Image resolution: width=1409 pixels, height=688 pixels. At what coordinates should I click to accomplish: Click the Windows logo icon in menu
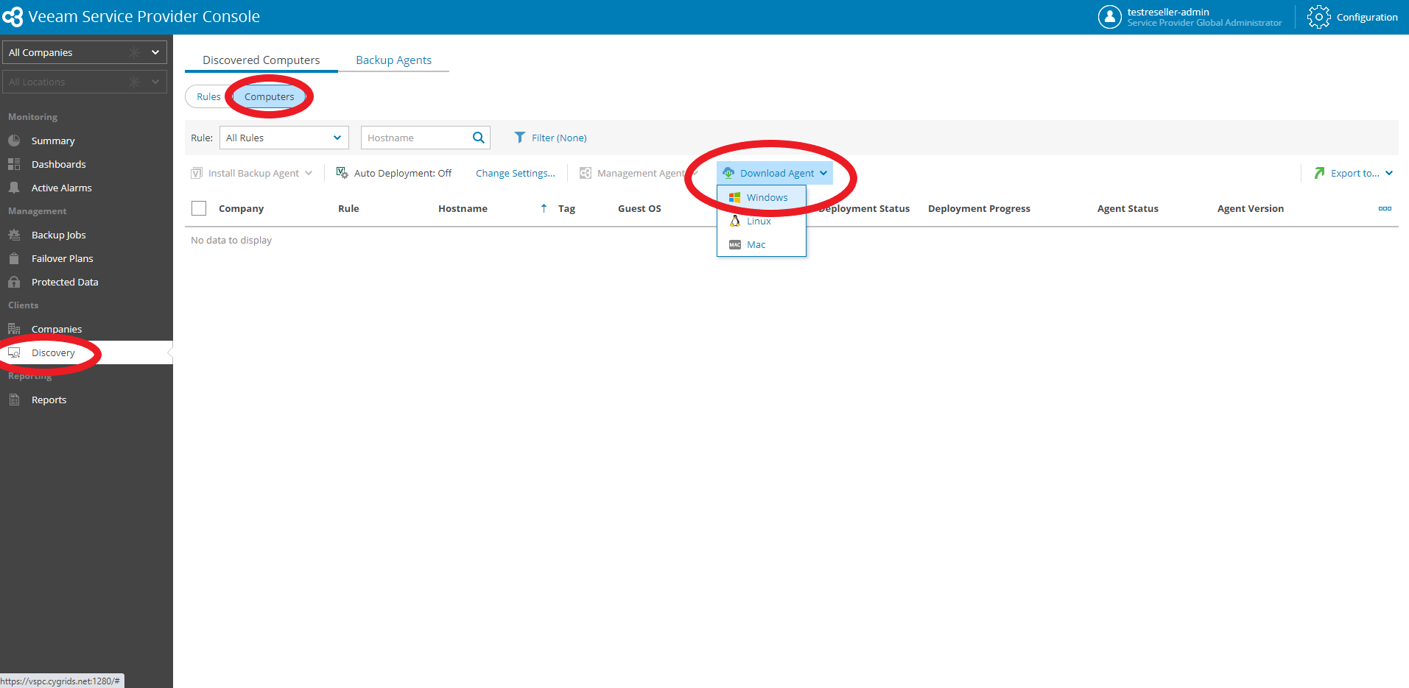point(734,197)
